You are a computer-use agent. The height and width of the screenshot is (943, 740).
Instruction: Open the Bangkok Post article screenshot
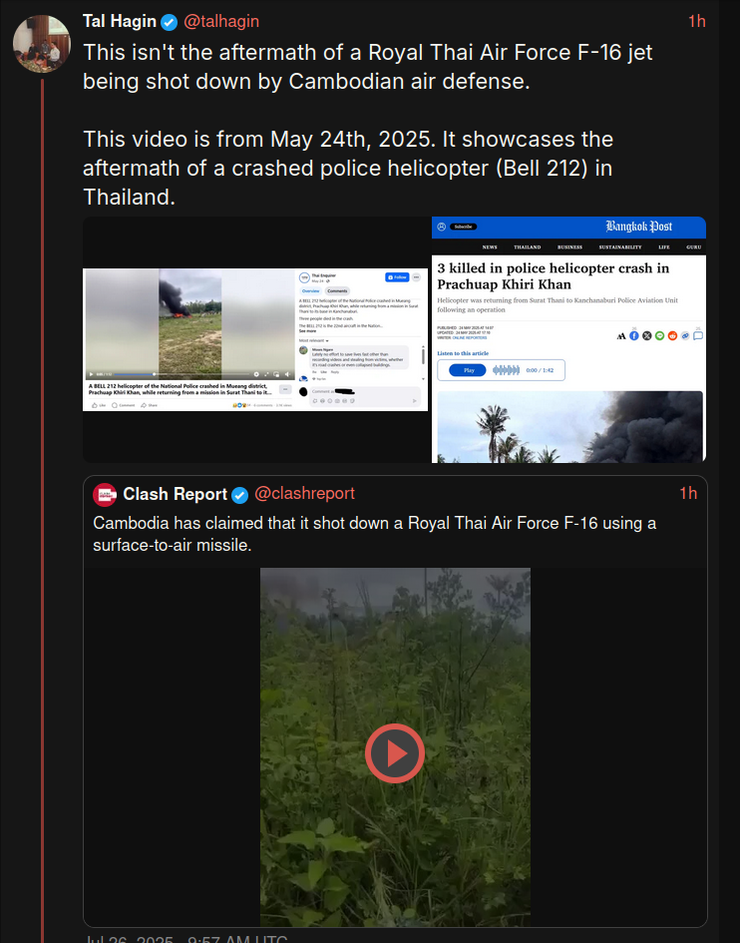568,339
